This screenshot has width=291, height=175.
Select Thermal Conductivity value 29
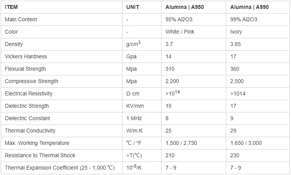[x=233, y=131]
